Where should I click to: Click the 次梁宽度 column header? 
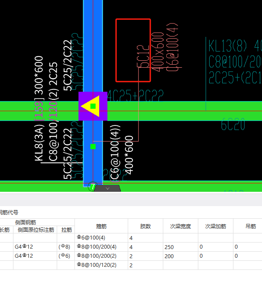pos(181,226)
